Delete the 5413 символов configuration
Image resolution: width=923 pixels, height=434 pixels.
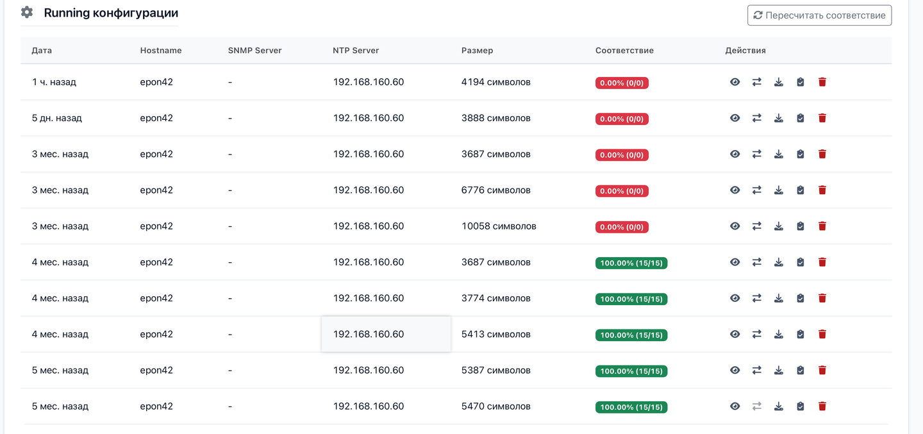click(x=822, y=334)
